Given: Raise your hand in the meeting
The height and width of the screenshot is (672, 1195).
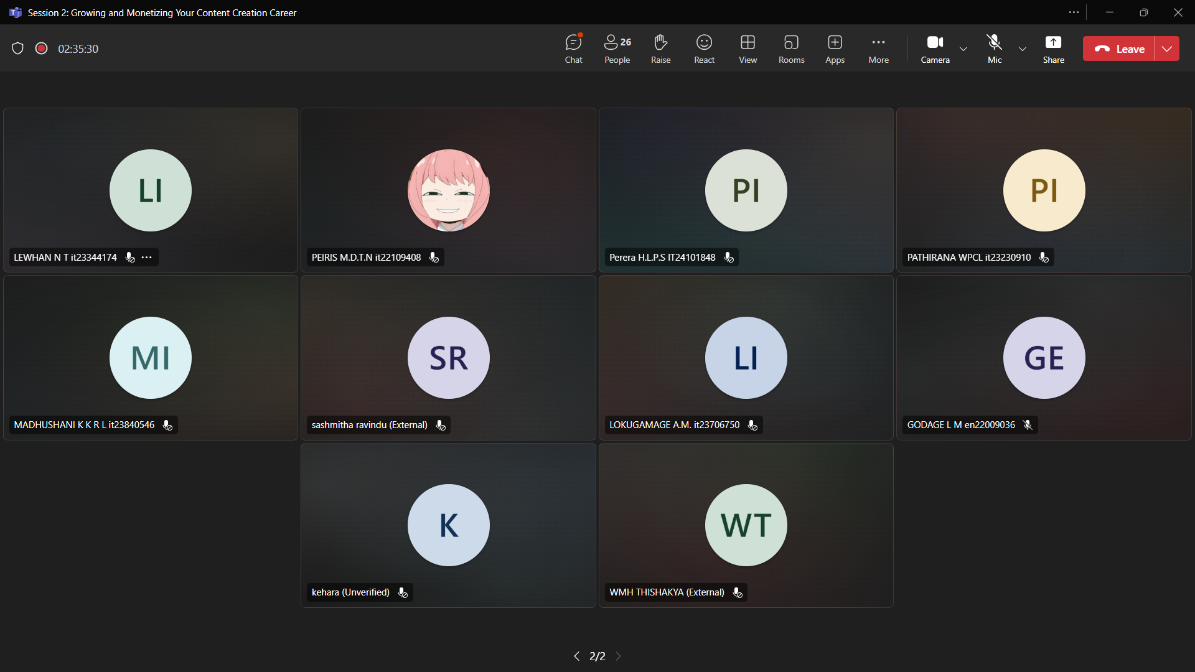Looking at the screenshot, I should [x=660, y=49].
